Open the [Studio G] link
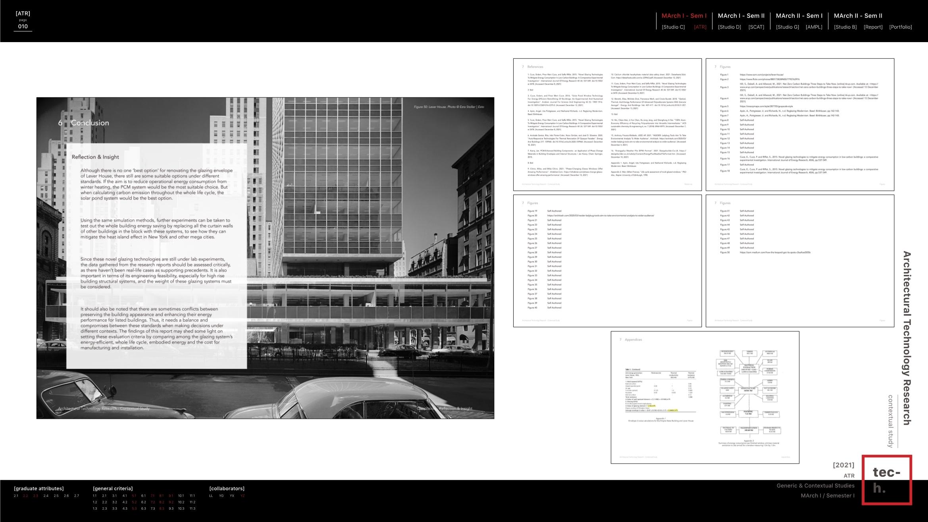 (787, 27)
